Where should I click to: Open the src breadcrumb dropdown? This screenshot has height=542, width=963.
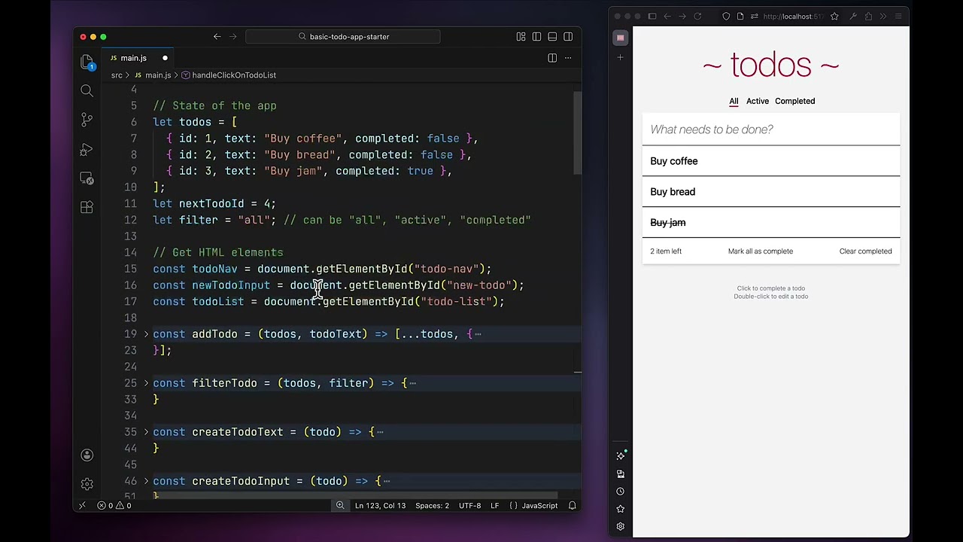(117, 75)
